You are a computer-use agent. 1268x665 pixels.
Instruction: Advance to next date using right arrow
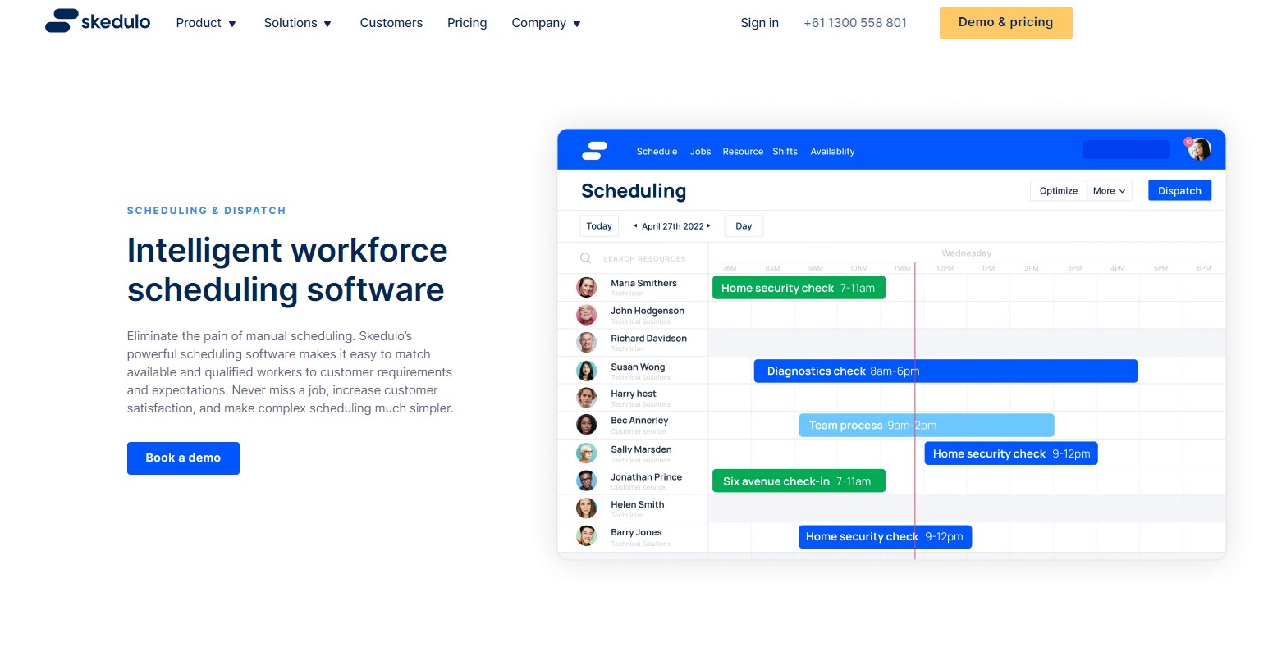[709, 225]
